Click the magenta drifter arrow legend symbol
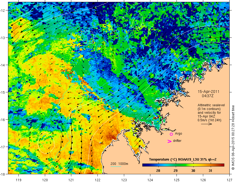235x182 pixels. click(x=170, y=141)
